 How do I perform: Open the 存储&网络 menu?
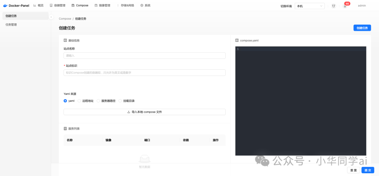tap(125, 5)
